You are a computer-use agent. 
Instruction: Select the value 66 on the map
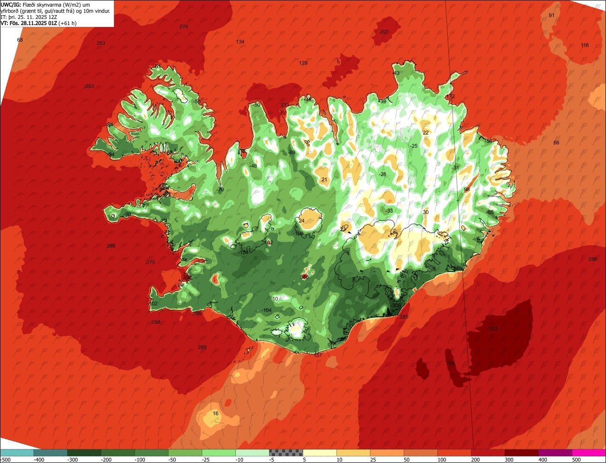coord(556,142)
